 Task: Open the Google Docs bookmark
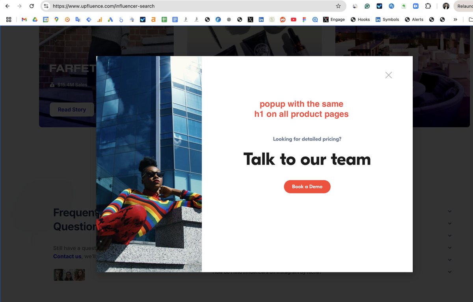175,19
